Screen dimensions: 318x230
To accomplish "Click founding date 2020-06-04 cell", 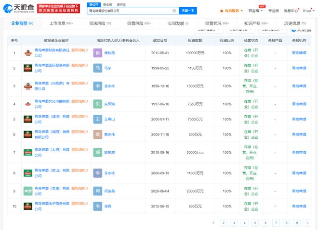I will tap(160, 191).
